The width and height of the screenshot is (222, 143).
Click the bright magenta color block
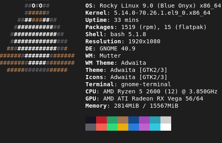144,127
